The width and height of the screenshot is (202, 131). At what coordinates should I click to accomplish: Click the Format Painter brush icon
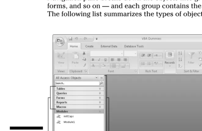point(84,65)
